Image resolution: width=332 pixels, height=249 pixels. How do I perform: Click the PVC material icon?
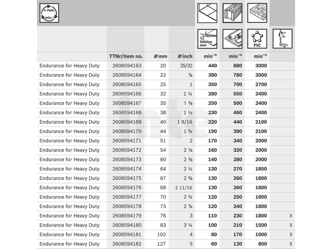pos(257,39)
